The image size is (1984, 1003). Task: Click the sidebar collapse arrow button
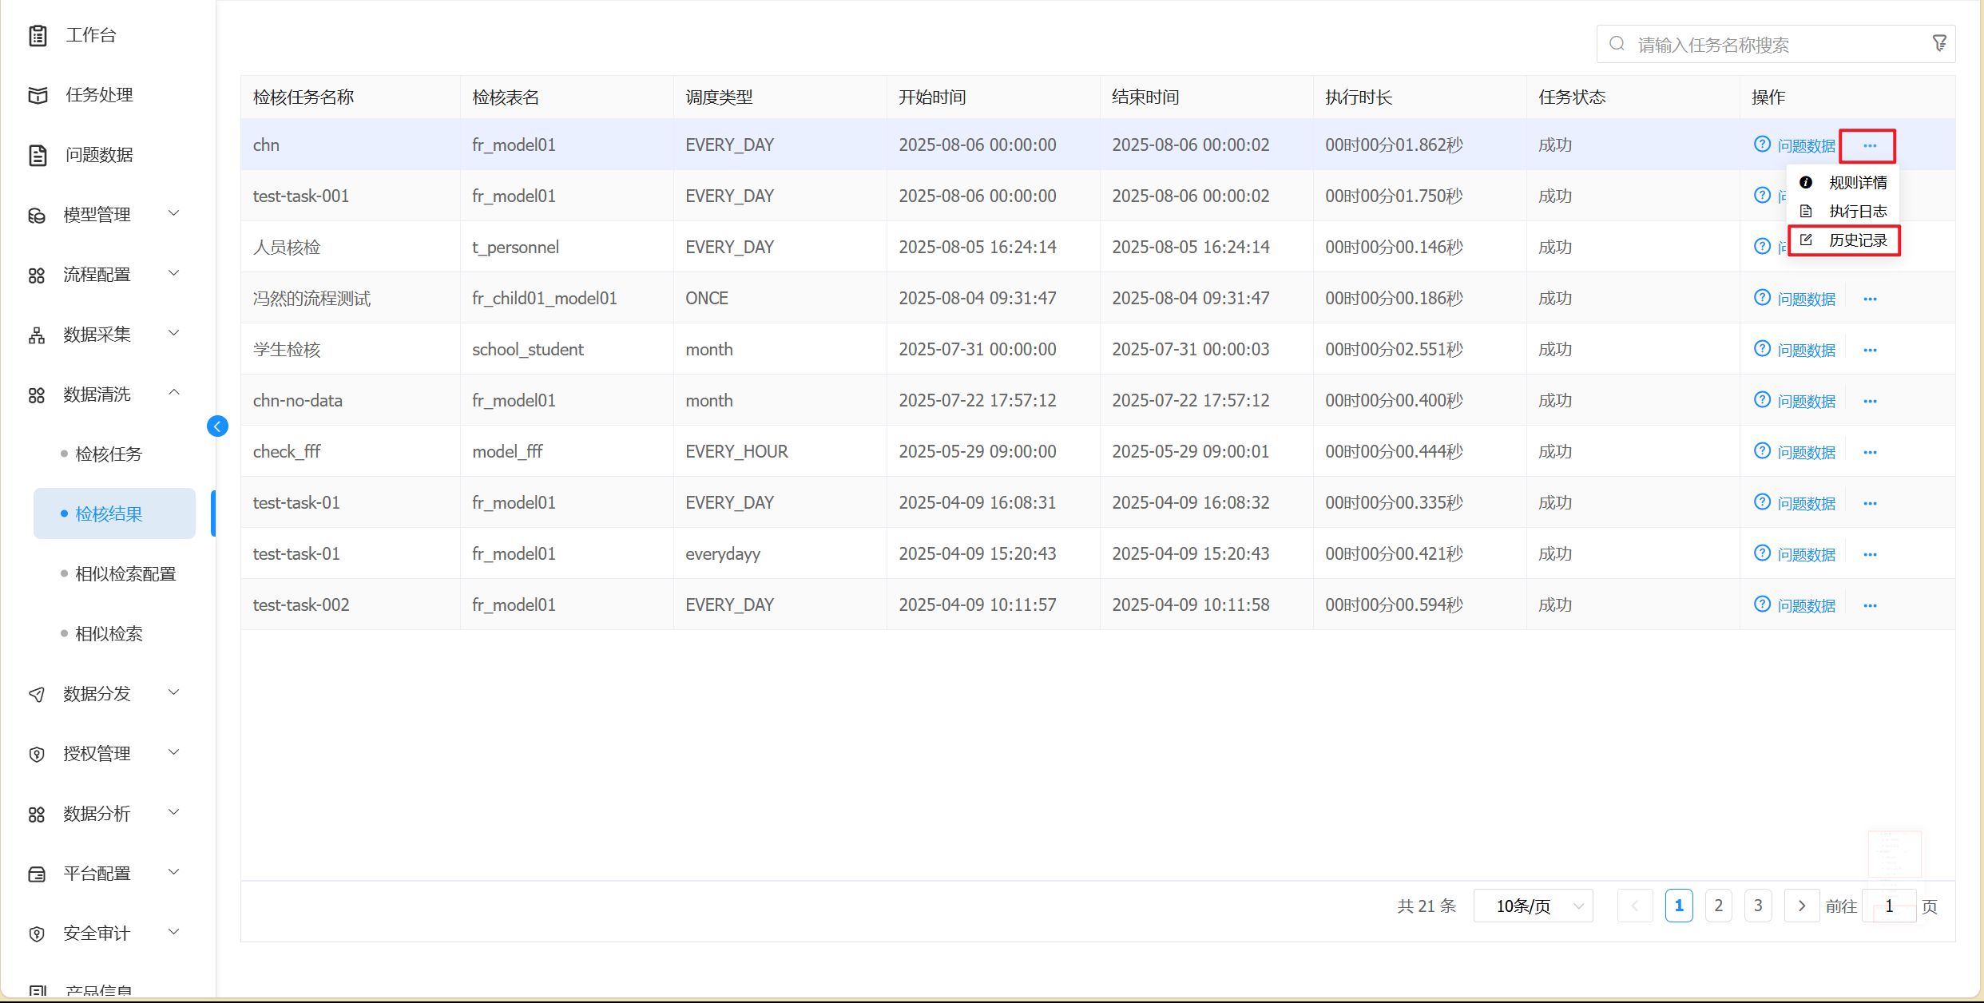click(217, 426)
